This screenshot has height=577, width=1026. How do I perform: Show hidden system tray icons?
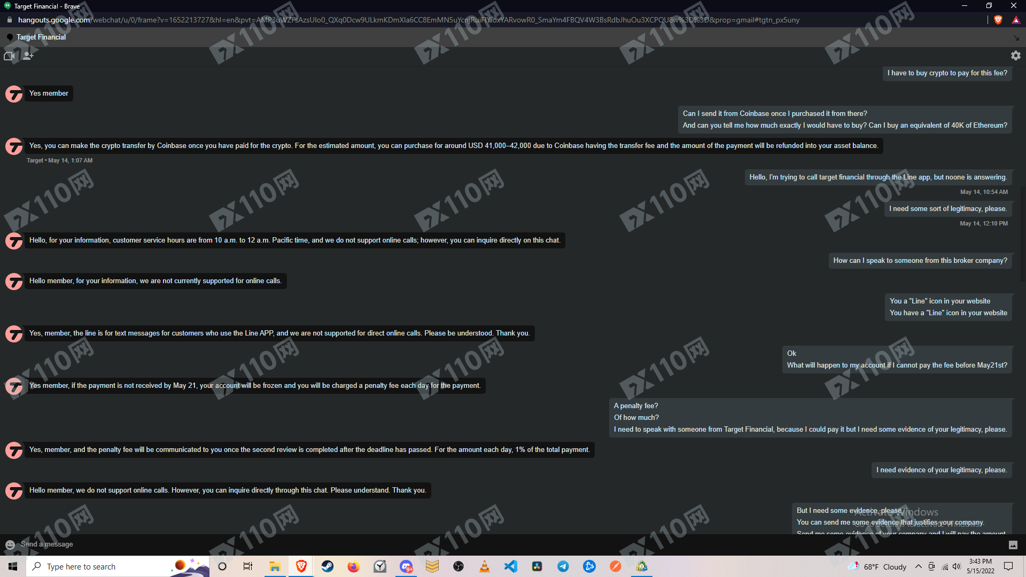click(918, 566)
